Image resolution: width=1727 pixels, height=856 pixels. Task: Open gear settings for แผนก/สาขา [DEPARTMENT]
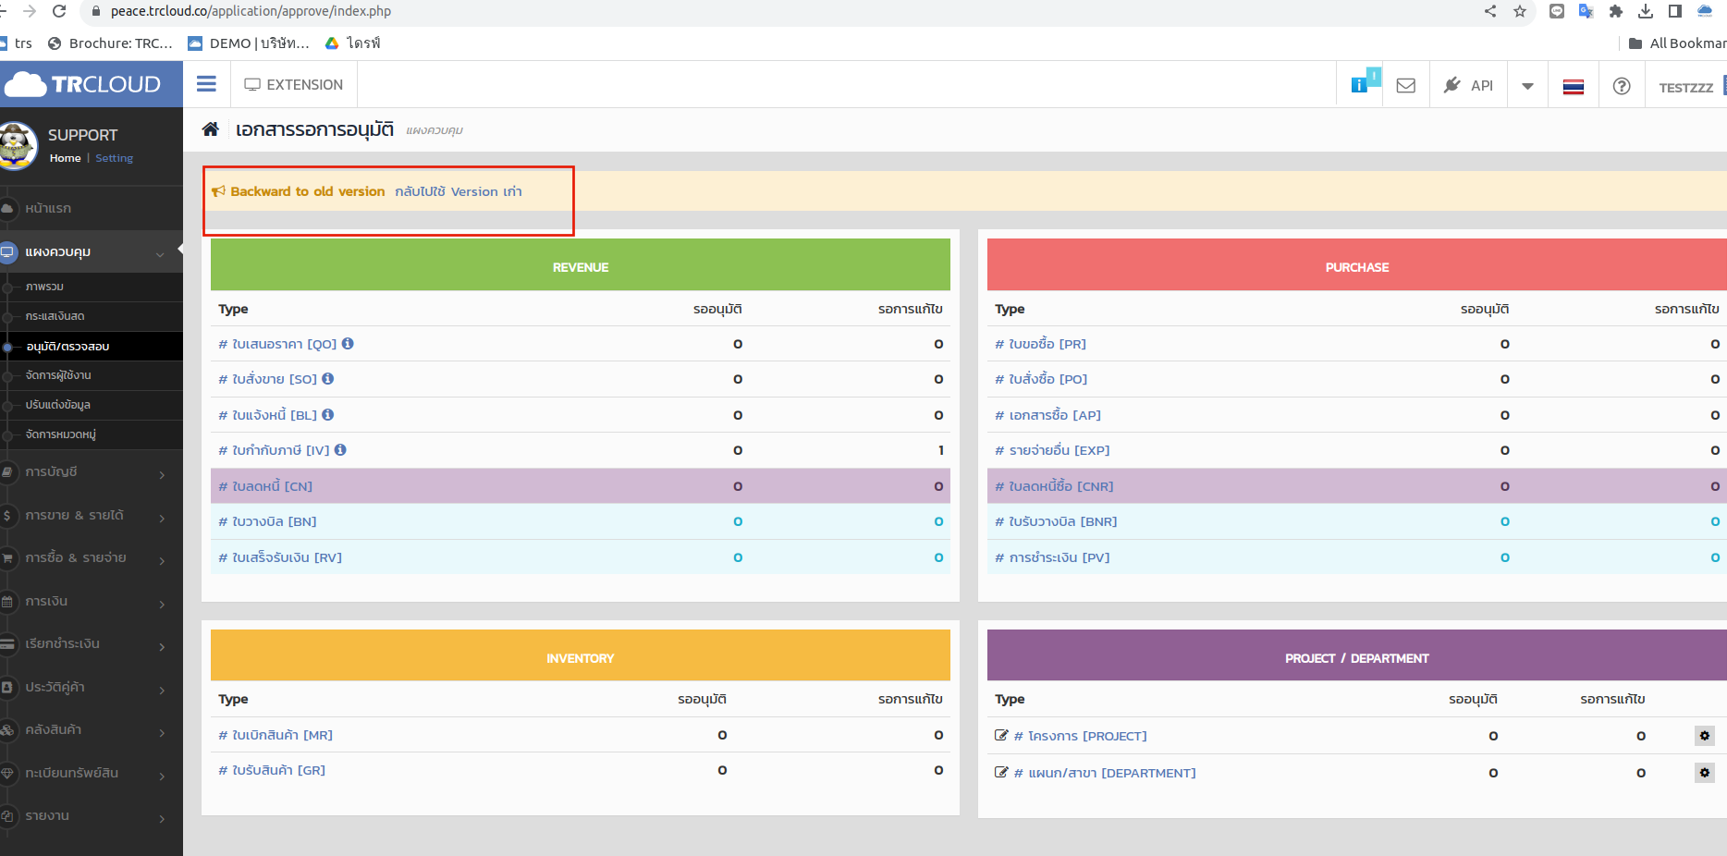(1705, 772)
